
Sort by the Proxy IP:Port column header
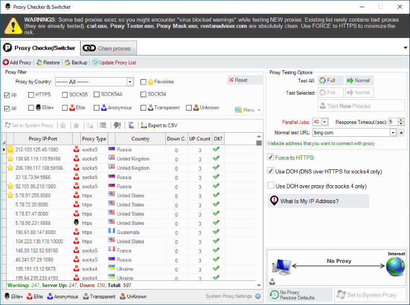[43, 139]
